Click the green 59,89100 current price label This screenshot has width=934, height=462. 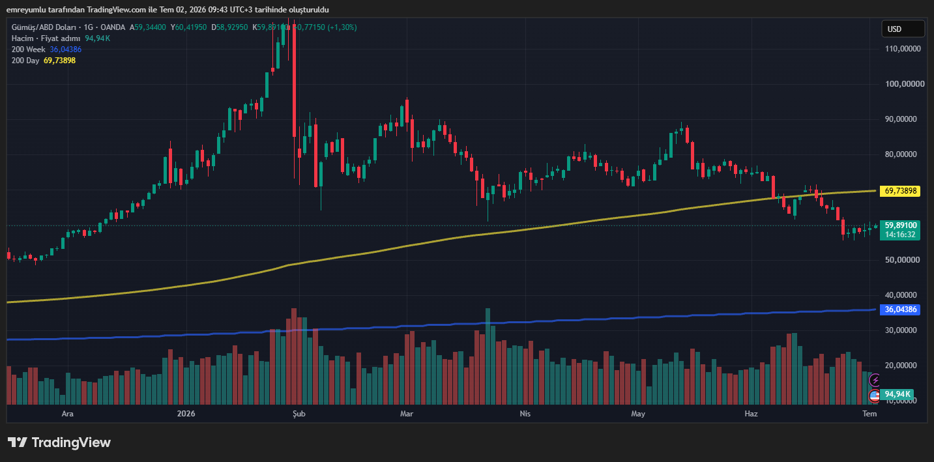900,225
